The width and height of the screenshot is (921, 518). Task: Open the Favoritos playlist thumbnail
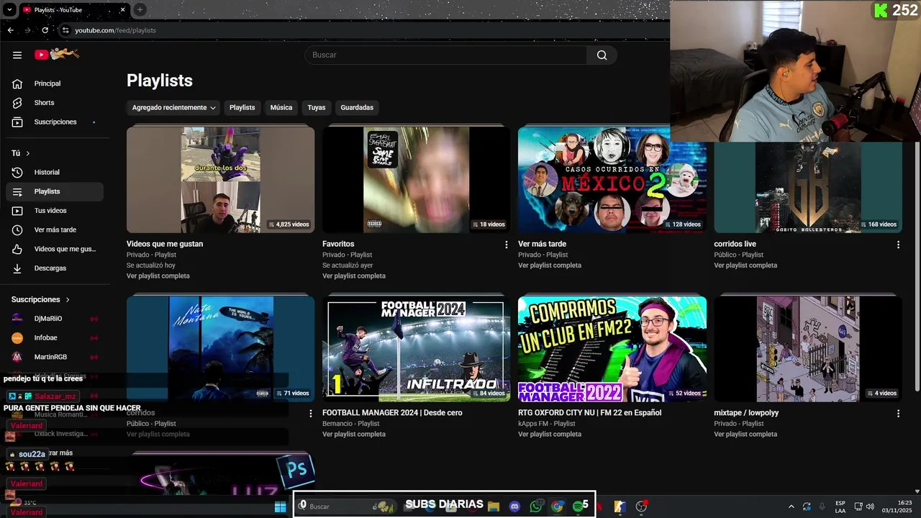(x=416, y=180)
